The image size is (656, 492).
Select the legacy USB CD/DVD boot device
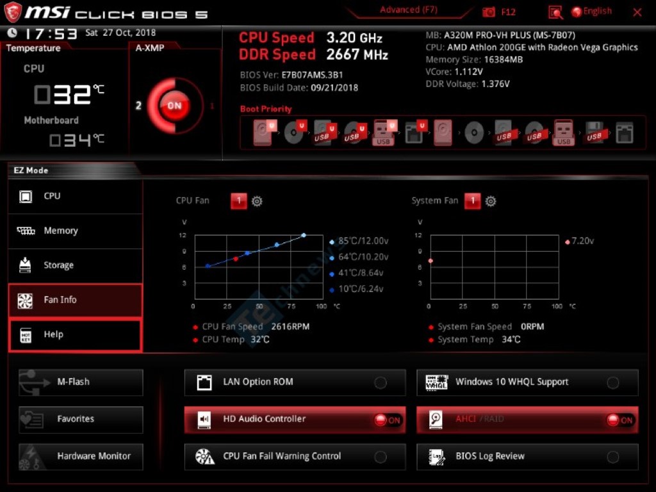pyautogui.click(x=535, y=133)
